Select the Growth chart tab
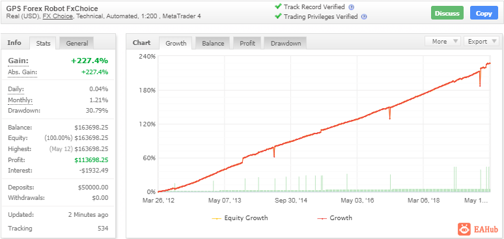Screen dimensions: 504x239 tap(176, 43)
